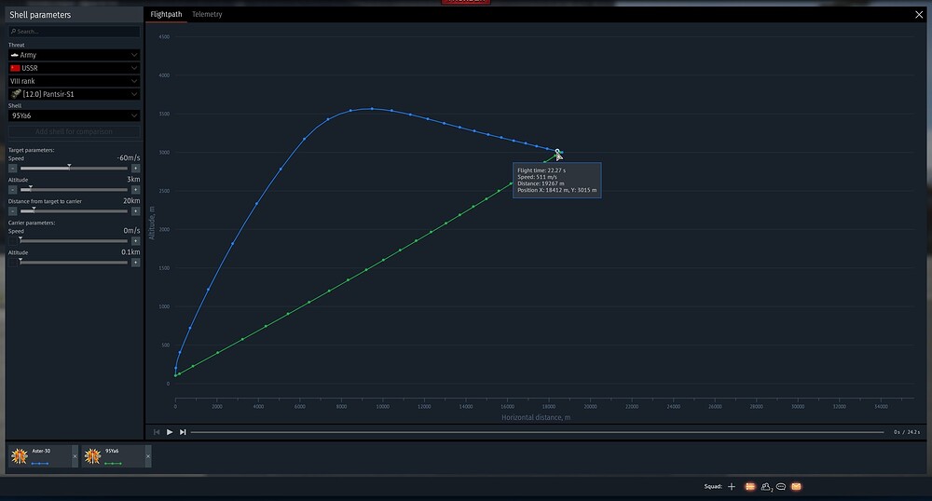Jump back to start of playback
Screen dimensions: 932x501
pyautogui.click(x=157, y=432)
